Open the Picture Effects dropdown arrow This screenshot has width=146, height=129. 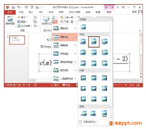56,22
